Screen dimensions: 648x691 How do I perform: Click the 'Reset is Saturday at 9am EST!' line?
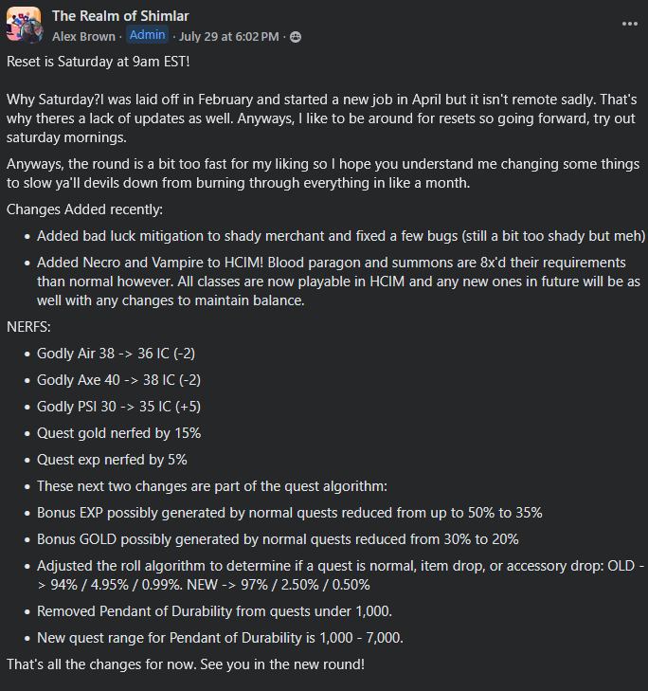click(98, 62)
